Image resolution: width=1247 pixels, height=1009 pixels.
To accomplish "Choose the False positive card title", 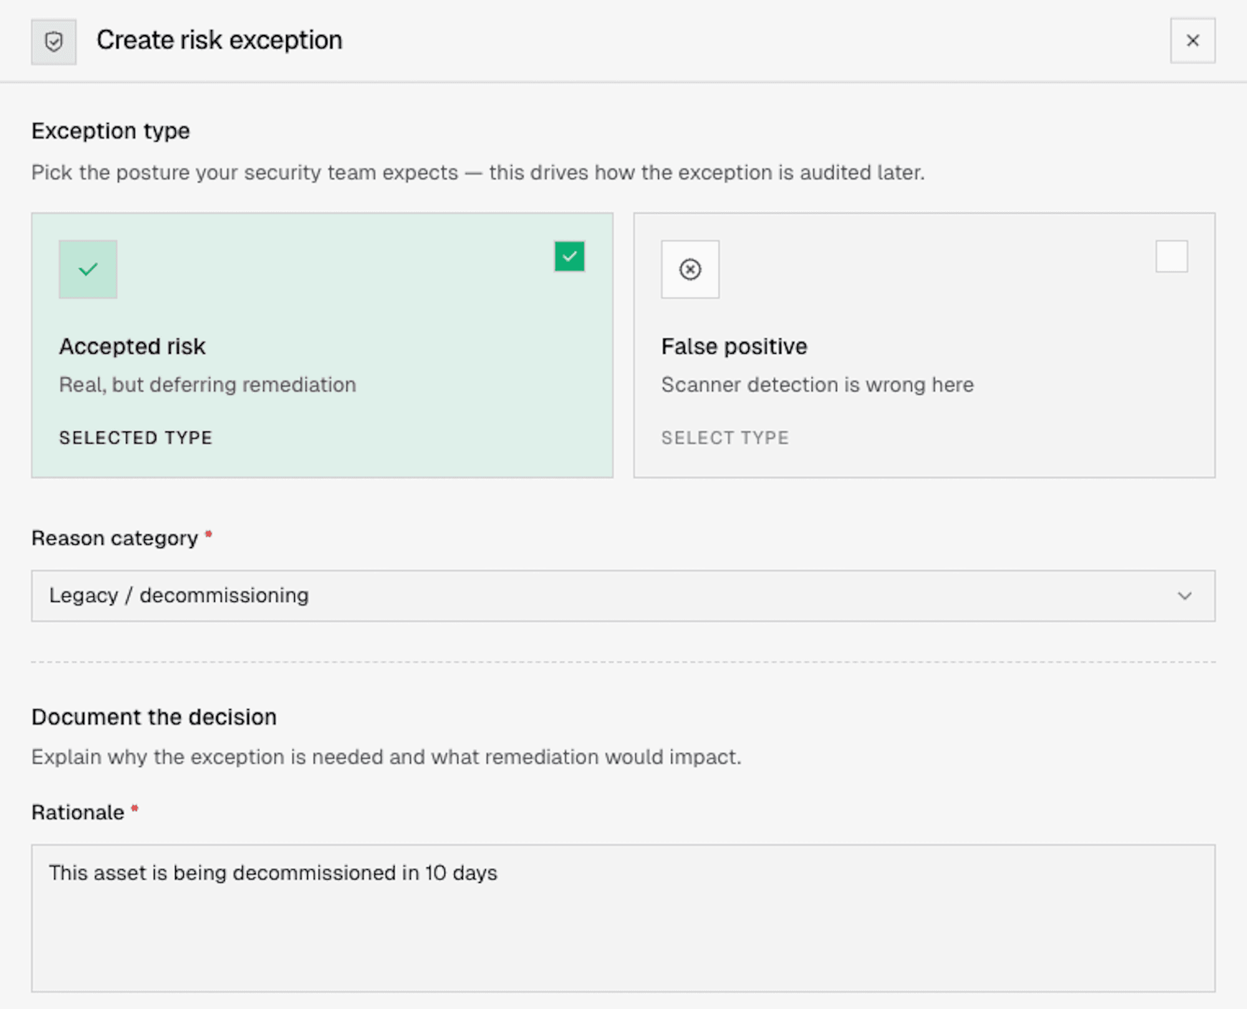I will pyautogui.click(x=734, y=347).
